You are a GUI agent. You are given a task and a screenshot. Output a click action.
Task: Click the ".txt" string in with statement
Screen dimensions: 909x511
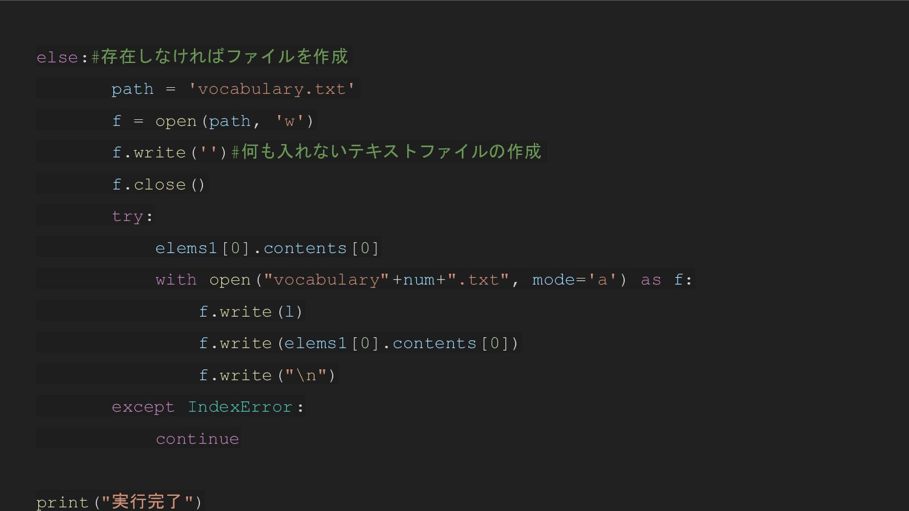coord(478,280)
